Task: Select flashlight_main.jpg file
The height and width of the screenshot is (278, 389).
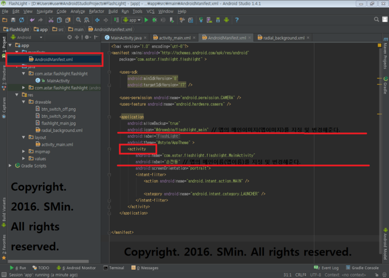Action: pyautogui.click(x=58, y=123)
